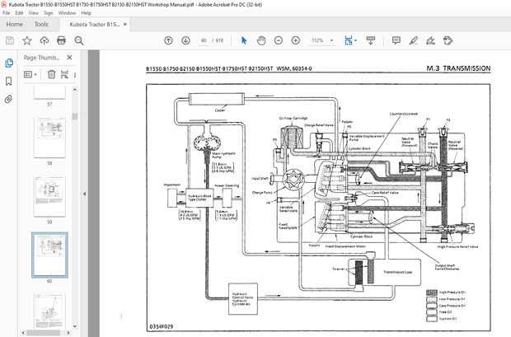Go to next page arrow
Screen dimensions: 511x337
click(x=185, y=40)
